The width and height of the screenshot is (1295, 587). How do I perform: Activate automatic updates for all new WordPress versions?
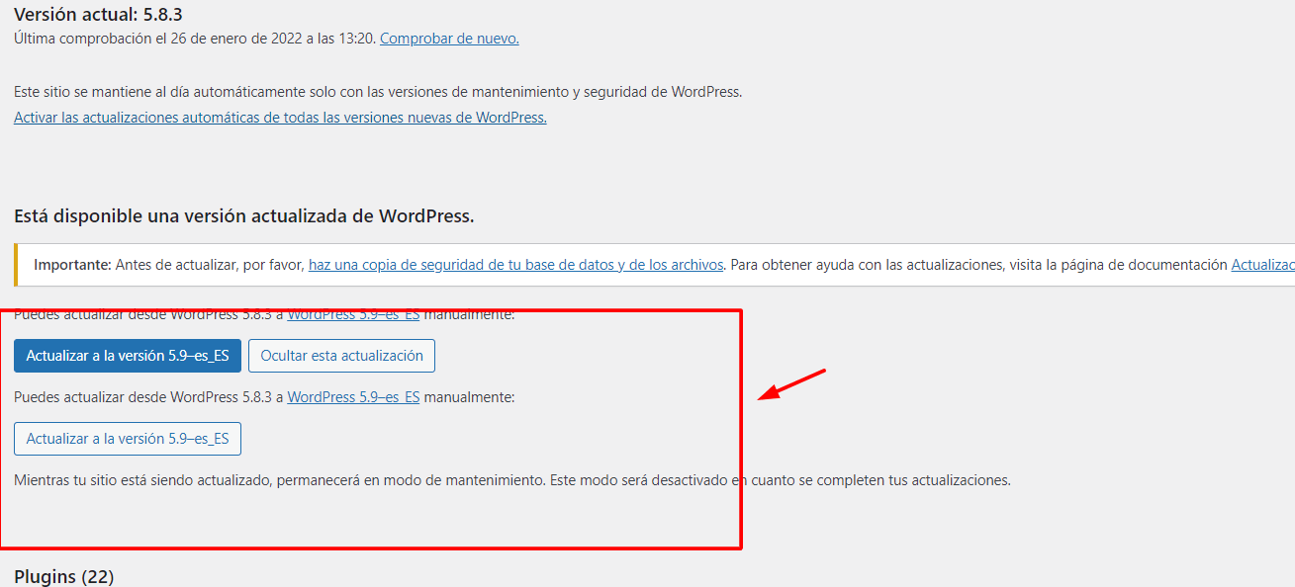[280, 117]
